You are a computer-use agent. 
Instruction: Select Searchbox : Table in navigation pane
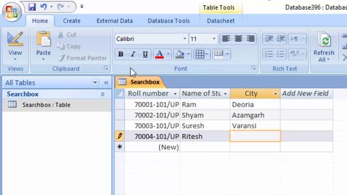click(57, 105)
